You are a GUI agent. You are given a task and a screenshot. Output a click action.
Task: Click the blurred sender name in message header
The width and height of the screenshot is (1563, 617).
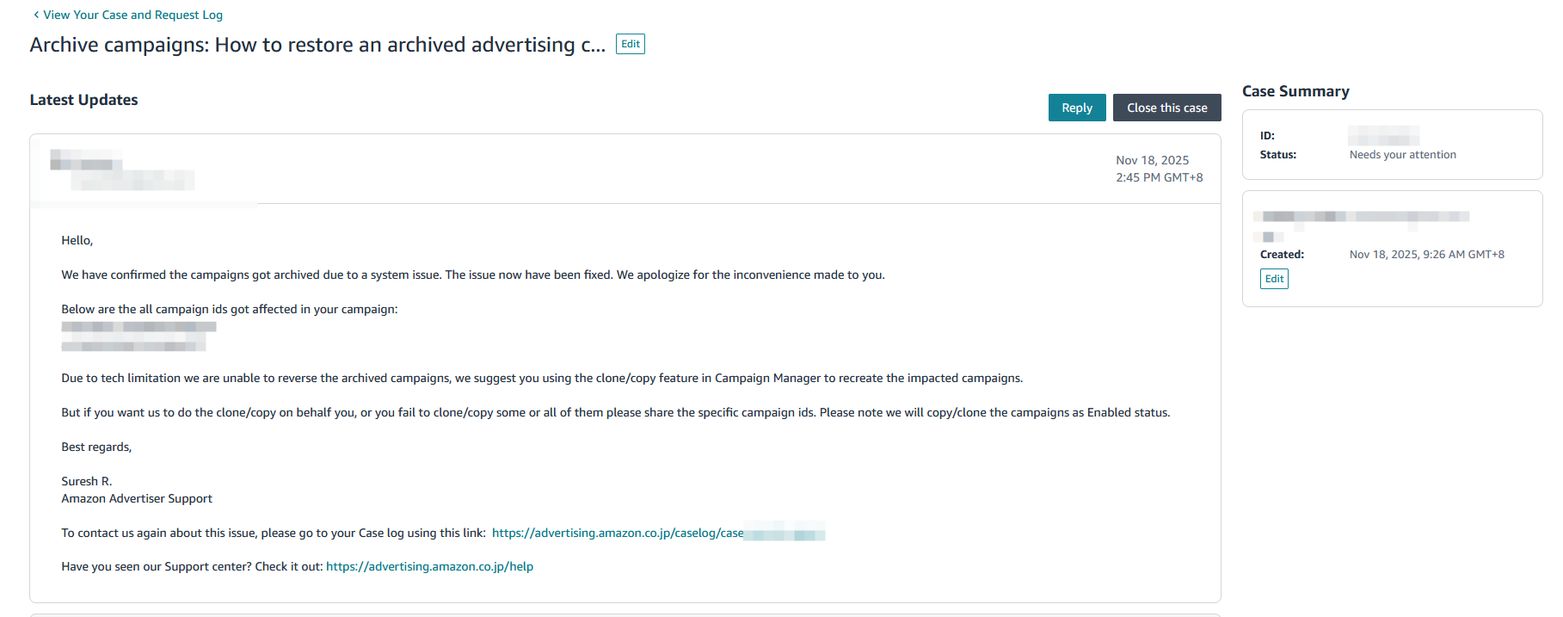coord(120,170)
